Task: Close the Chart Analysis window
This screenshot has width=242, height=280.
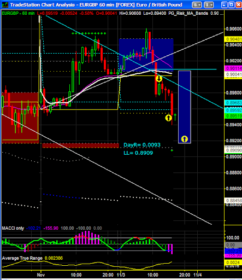Action: click(x=239, y=5)
